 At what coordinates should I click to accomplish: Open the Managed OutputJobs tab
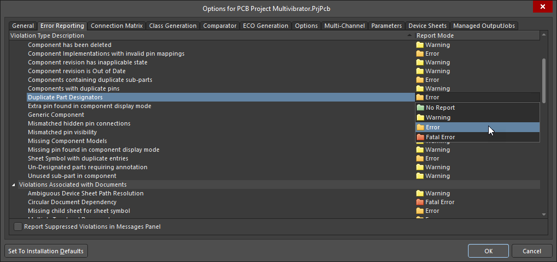pos(483,26)
